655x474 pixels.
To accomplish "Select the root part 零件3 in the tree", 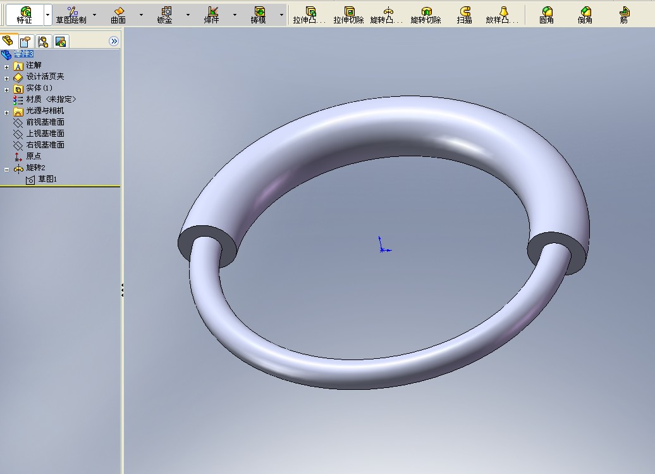I will tap(23, 54).
